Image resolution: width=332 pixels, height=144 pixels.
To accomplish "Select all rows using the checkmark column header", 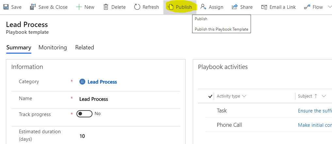I will pyautogui.click(x=210, y=96).
